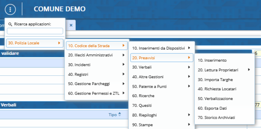Close the open tab with the x icon
This screenshot has width=261, height=129.
[x=71, y=25]
